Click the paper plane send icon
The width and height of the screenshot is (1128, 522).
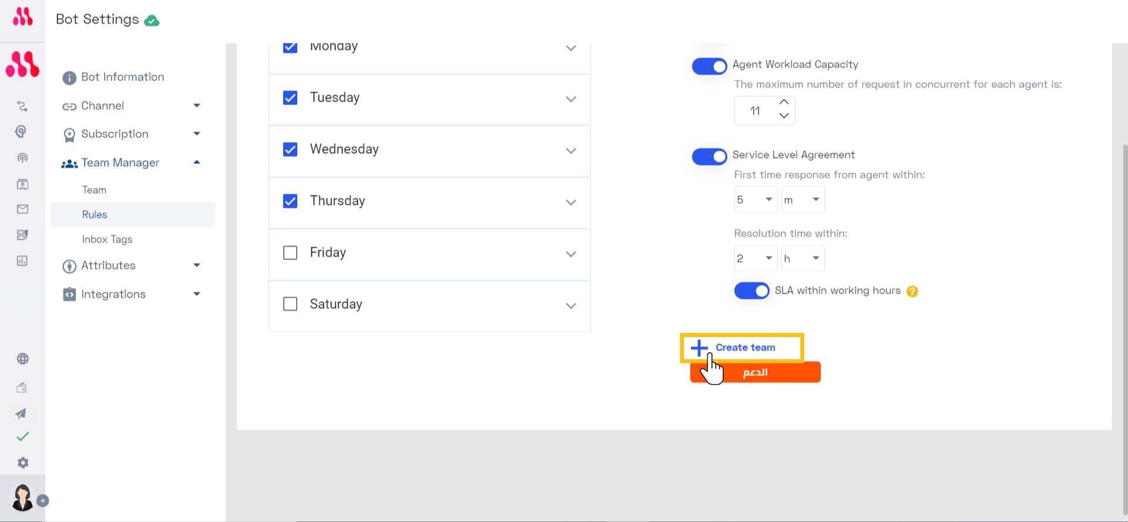pyautogui.click(x=21, y=413)
